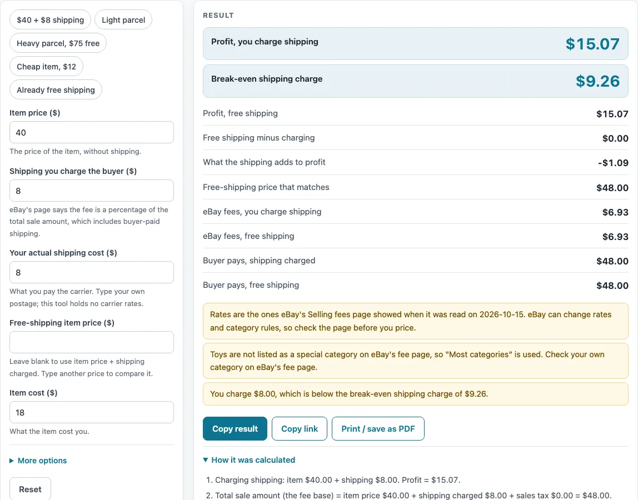
Task: Click calculation step 2 about total sale amount
Action: pos(413,495)
